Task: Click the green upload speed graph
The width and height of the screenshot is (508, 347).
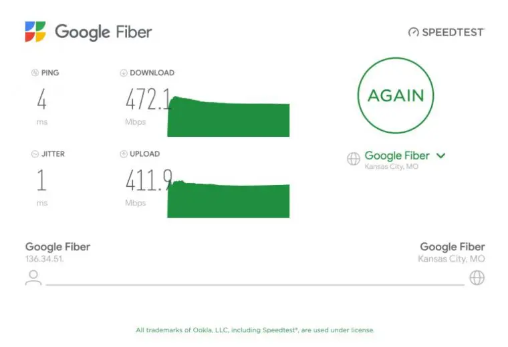Action: (x=229, y=199)
